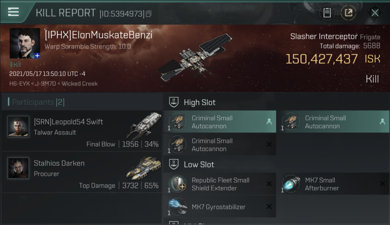Open the clipboard icon in header
The width and height of the screenshot is (390, 225).
327,13
